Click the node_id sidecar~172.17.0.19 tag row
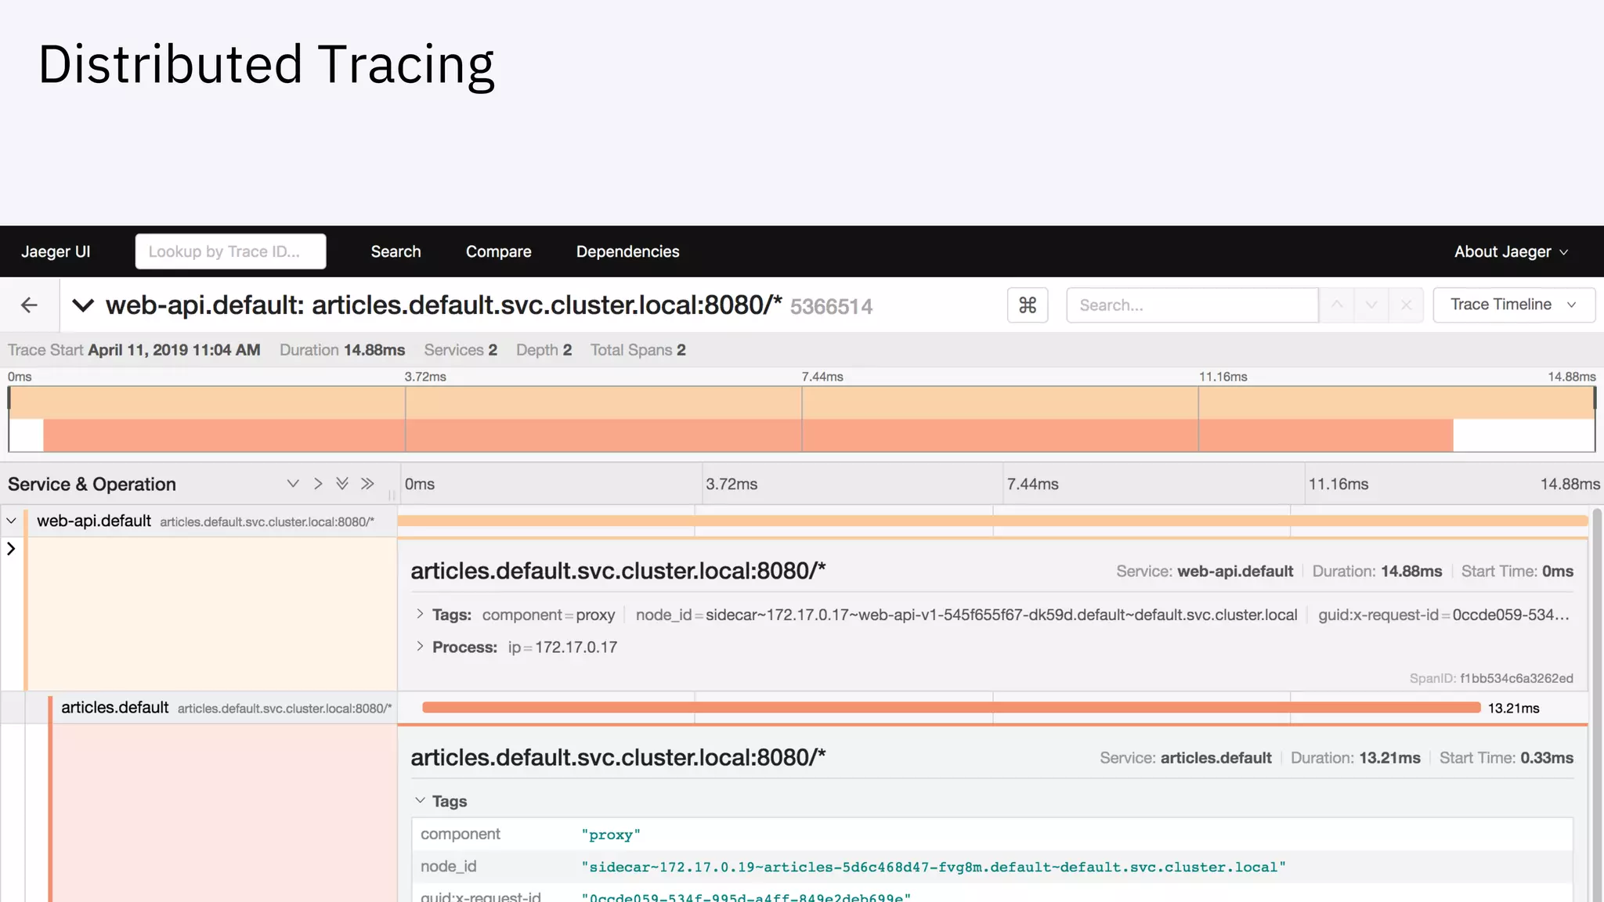The image size is (1604, 902). pyautogui.click(x=992, y=867)
